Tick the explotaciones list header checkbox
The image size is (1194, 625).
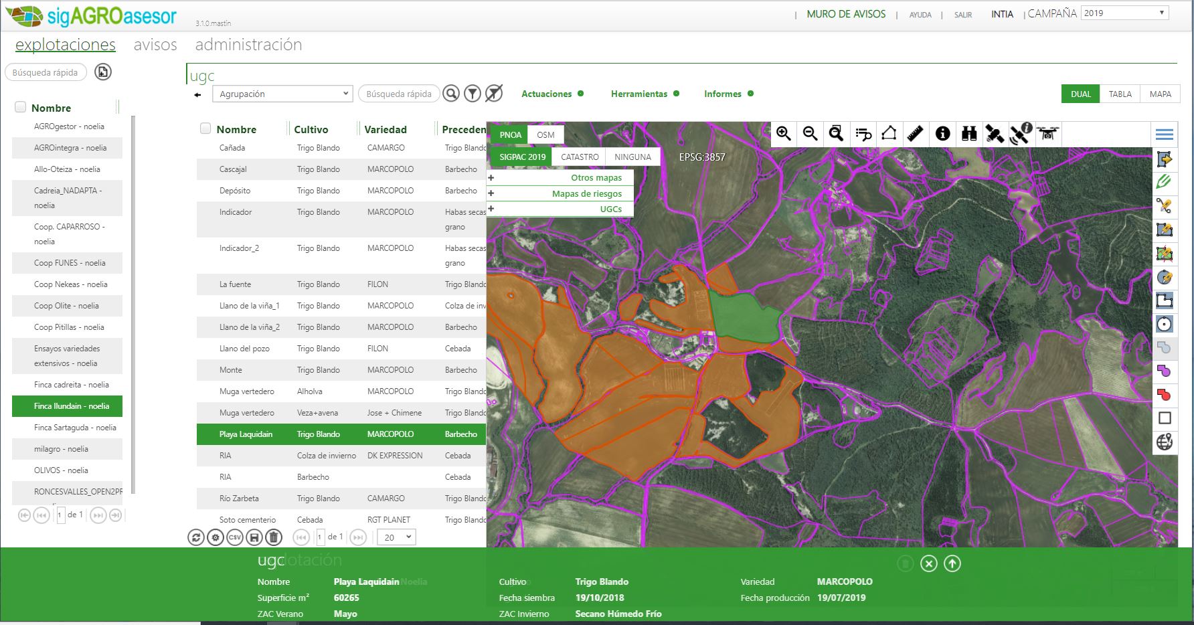click(21, 108)
